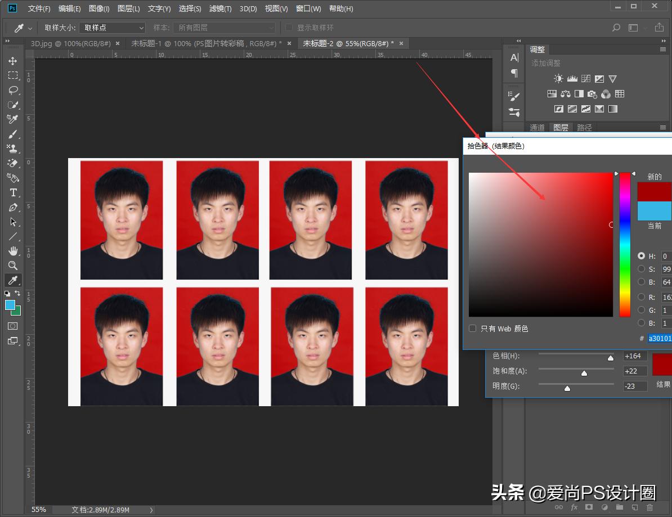Select the Move tool
This screenshot has width=672, height=517.
tap(12, 61)
